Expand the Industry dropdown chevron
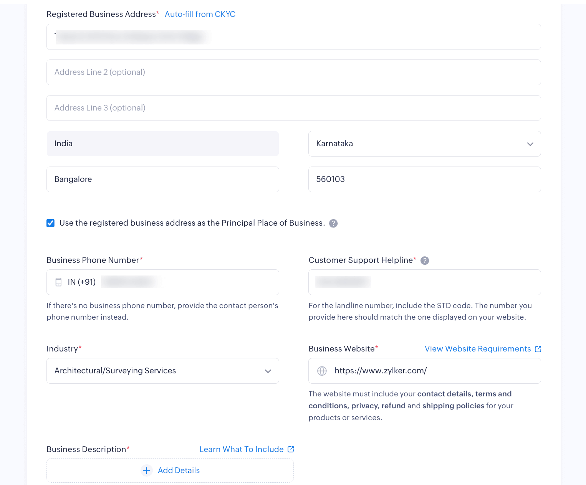 click(268, 371)
